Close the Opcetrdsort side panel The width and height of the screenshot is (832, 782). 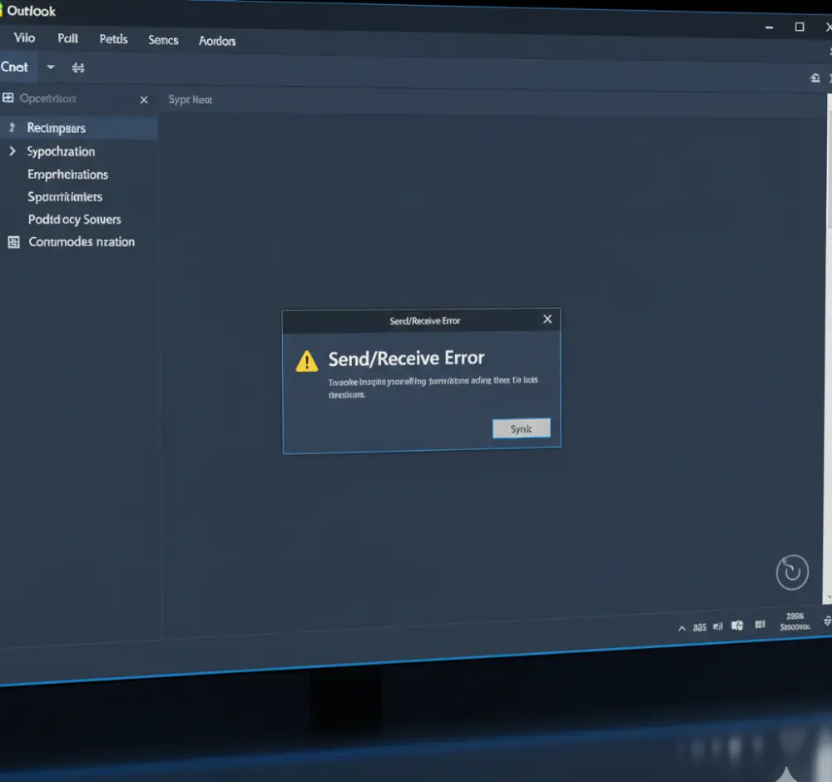144,100
